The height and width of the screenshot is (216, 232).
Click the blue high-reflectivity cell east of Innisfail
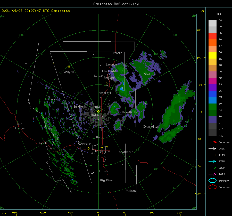122,88
